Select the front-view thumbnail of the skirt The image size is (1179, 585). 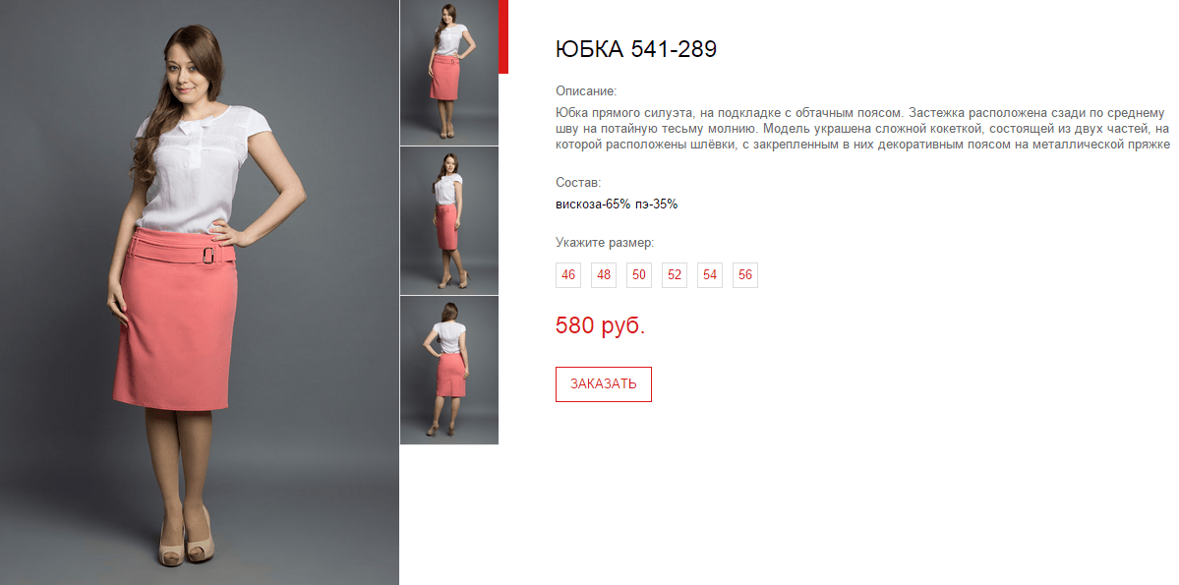pos(449,72)
